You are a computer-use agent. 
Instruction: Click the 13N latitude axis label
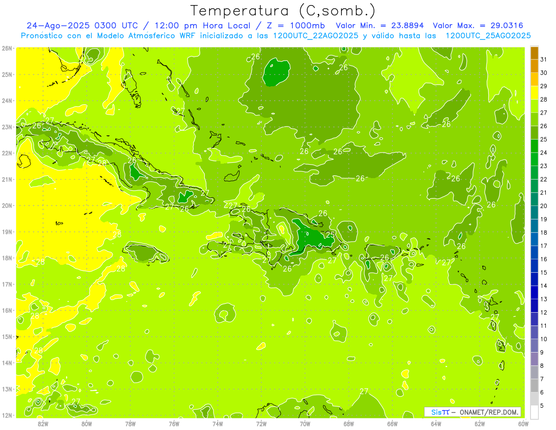(7, 389)
